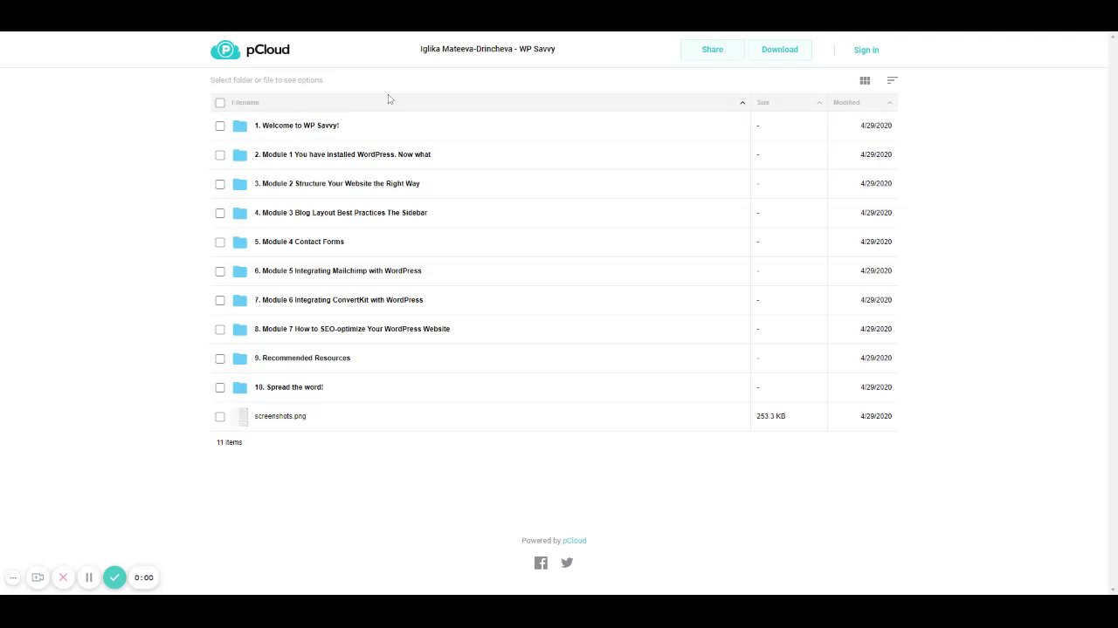Sort by Filename using the column arrow
Image resolution: width=1118 pixels, height=628 pixels.
742,103
